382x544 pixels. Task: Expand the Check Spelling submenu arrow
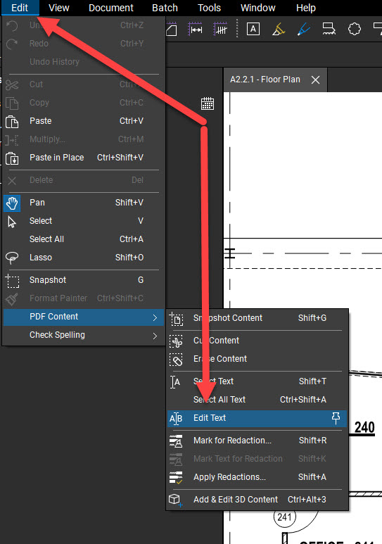pyautogui.click(x=155, y=336)
